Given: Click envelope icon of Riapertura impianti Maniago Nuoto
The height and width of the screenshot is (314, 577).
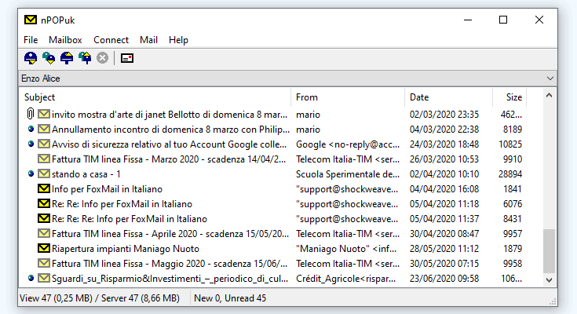Looking at the screenshot, I should (x=44, y=248).
